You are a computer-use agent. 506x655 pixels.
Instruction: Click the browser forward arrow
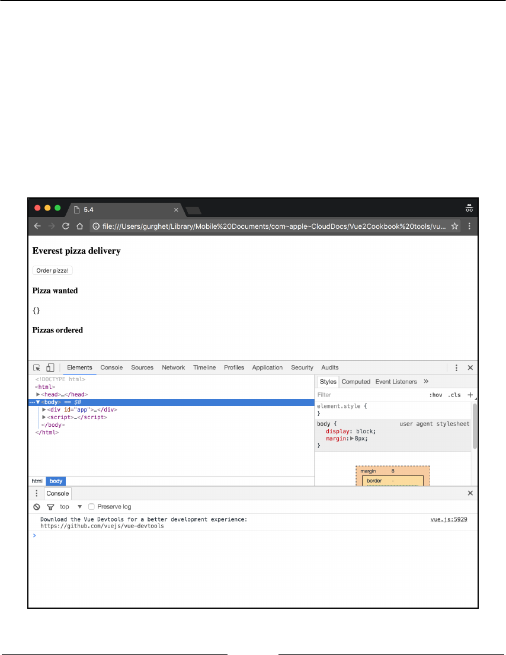pyautogui.click(x=52, y=226)
